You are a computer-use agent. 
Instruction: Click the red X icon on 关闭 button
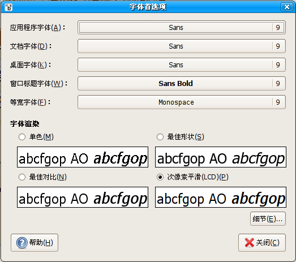point(250,243)
